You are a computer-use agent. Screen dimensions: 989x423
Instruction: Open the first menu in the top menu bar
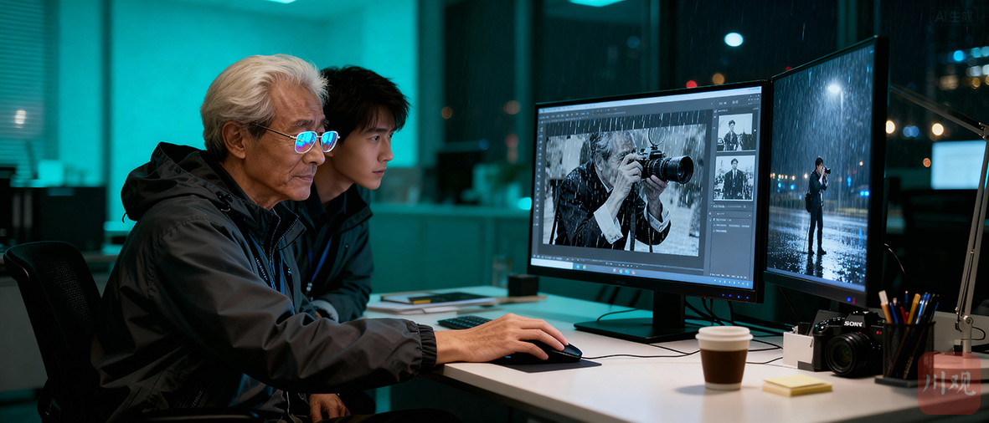(549, 110)
